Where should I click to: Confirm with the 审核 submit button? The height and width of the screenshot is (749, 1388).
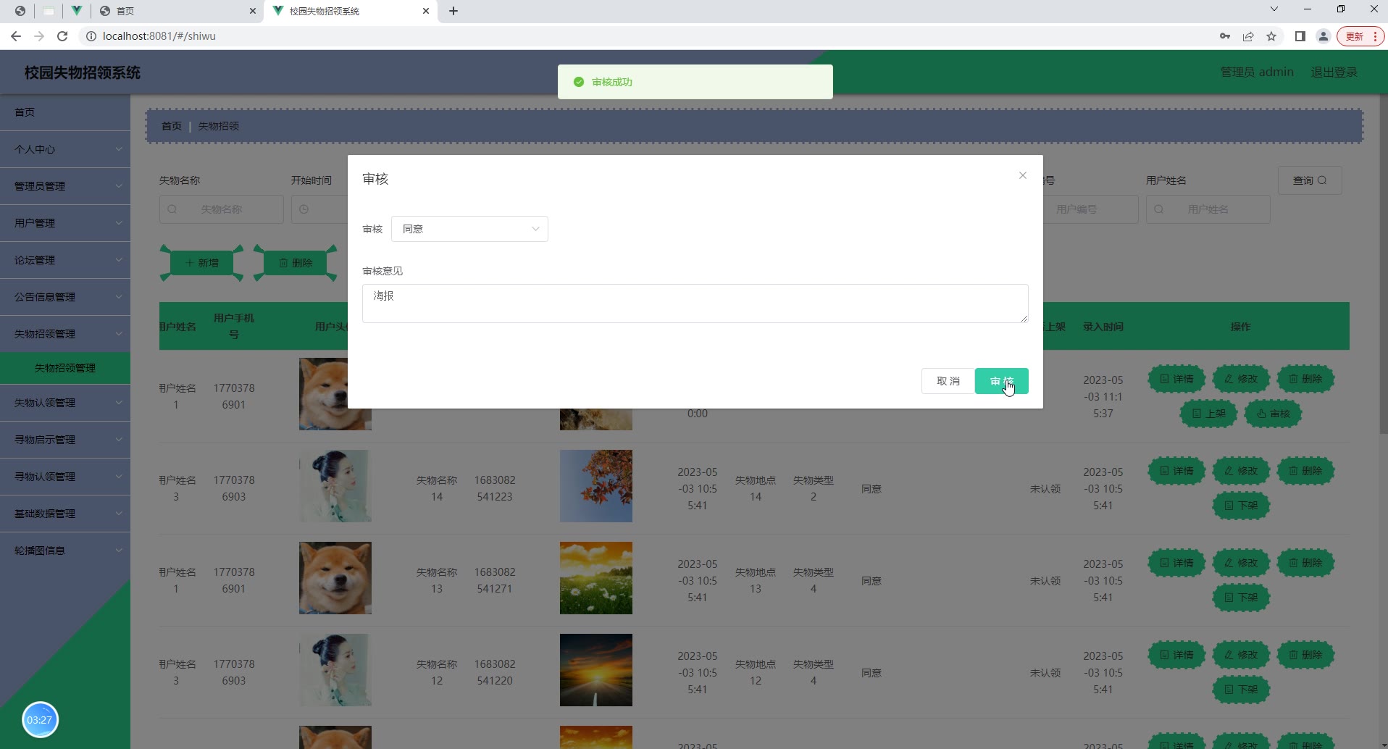[x=1001, y=381]
